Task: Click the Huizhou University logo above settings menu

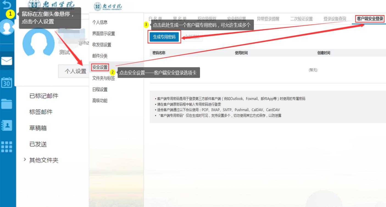Action: tap(108, 6)
